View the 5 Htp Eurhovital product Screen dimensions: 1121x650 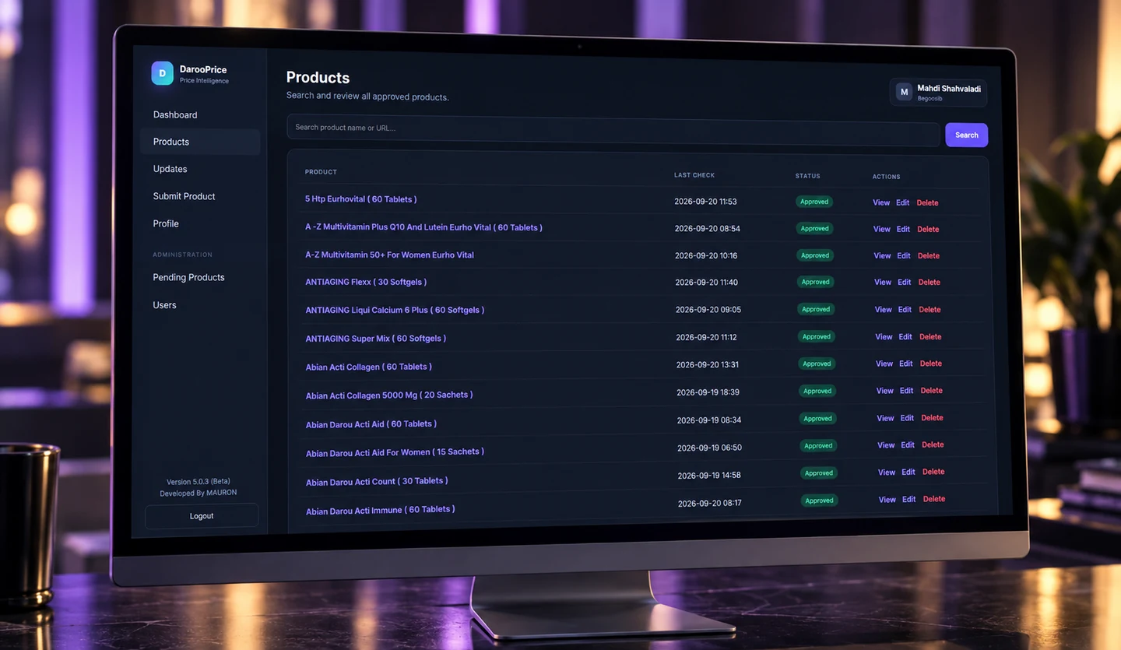coord(881,202)
